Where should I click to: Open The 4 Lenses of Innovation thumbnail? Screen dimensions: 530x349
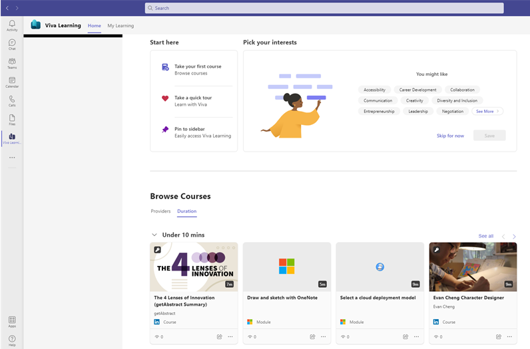click(194, 267)
